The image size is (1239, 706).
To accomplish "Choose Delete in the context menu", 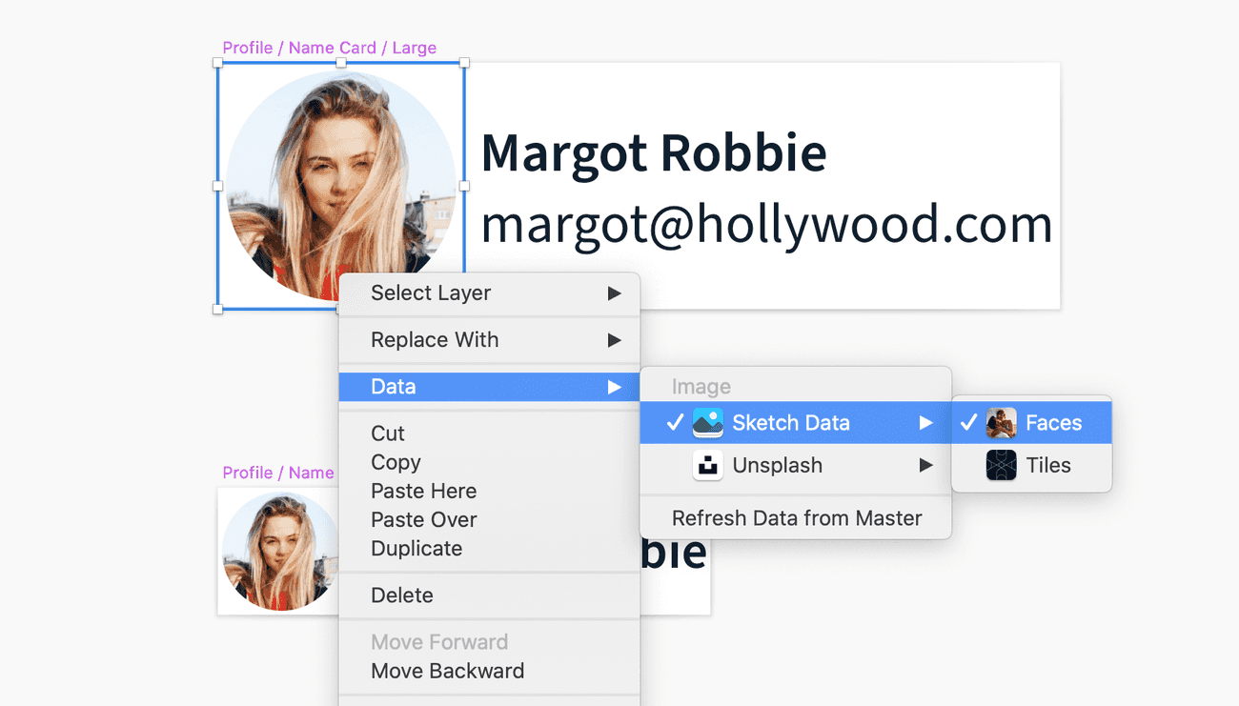I will [x=401, y=595].
